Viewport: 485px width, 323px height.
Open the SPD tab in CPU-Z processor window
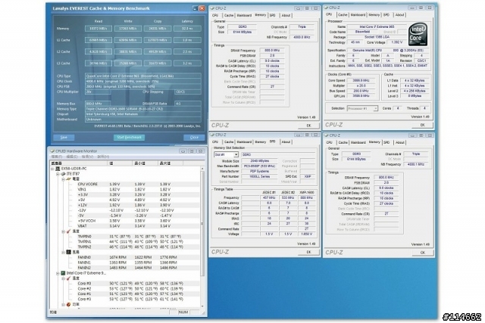pyautogui.click(x=386, y=15)
